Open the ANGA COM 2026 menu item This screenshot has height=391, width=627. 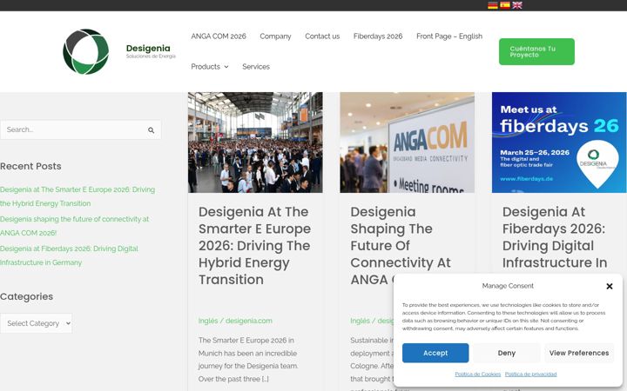219,36
